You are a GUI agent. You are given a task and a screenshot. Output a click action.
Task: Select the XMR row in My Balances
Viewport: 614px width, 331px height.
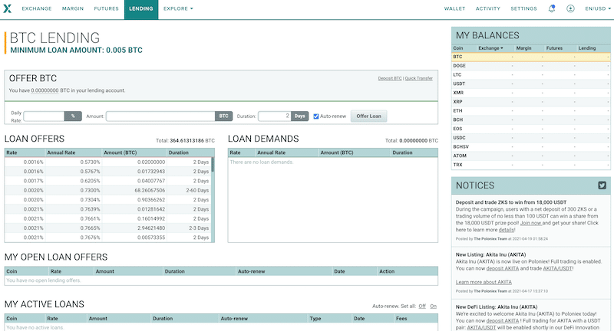pyautogui.click(x=530, y=93)
